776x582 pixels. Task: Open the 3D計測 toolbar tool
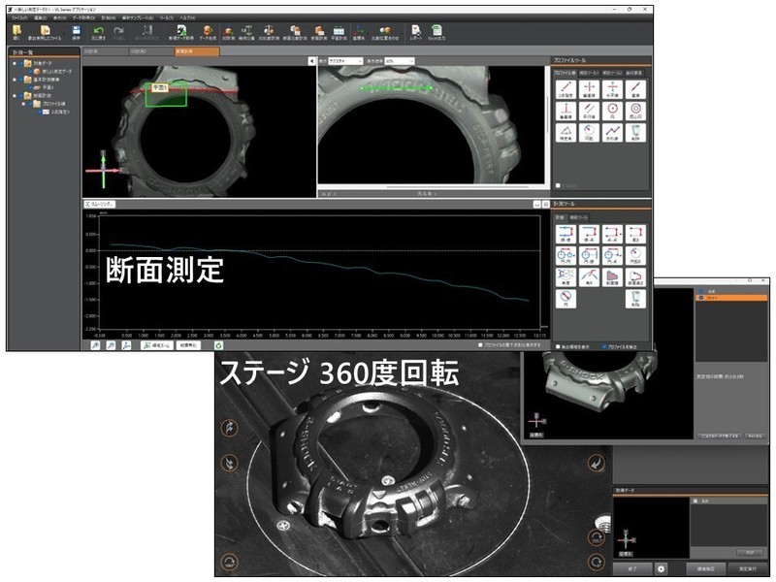click(229, 33)
